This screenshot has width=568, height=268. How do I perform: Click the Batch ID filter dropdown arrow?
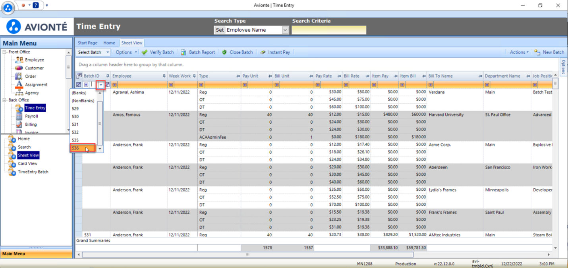pos(101,85)
